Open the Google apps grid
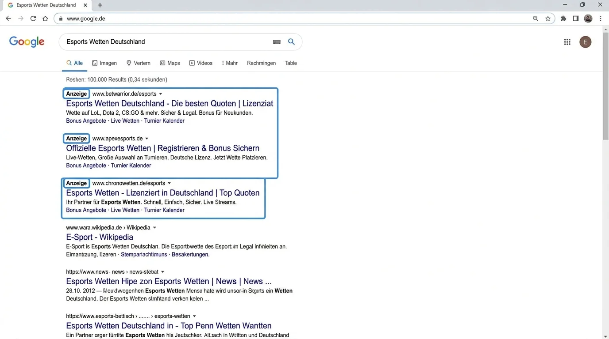Viewport: 609px width, 339px height. [x=567, y=42]
